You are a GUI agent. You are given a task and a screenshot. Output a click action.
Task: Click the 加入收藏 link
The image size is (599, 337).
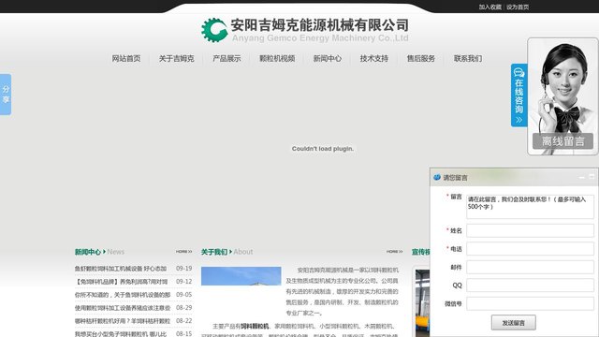pyautogui.click(x=490, y=7)
